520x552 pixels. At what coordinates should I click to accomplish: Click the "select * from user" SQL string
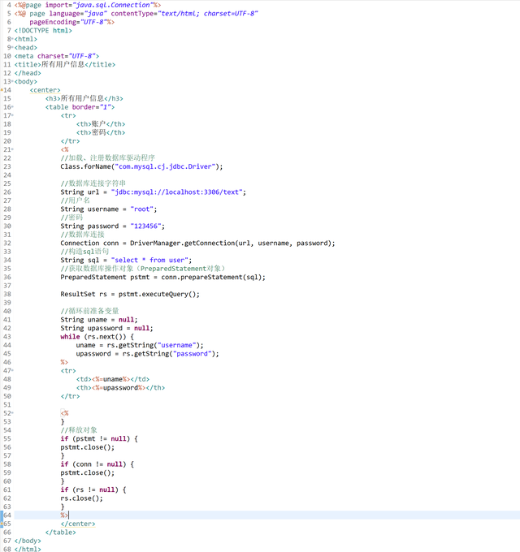(149, 260)
